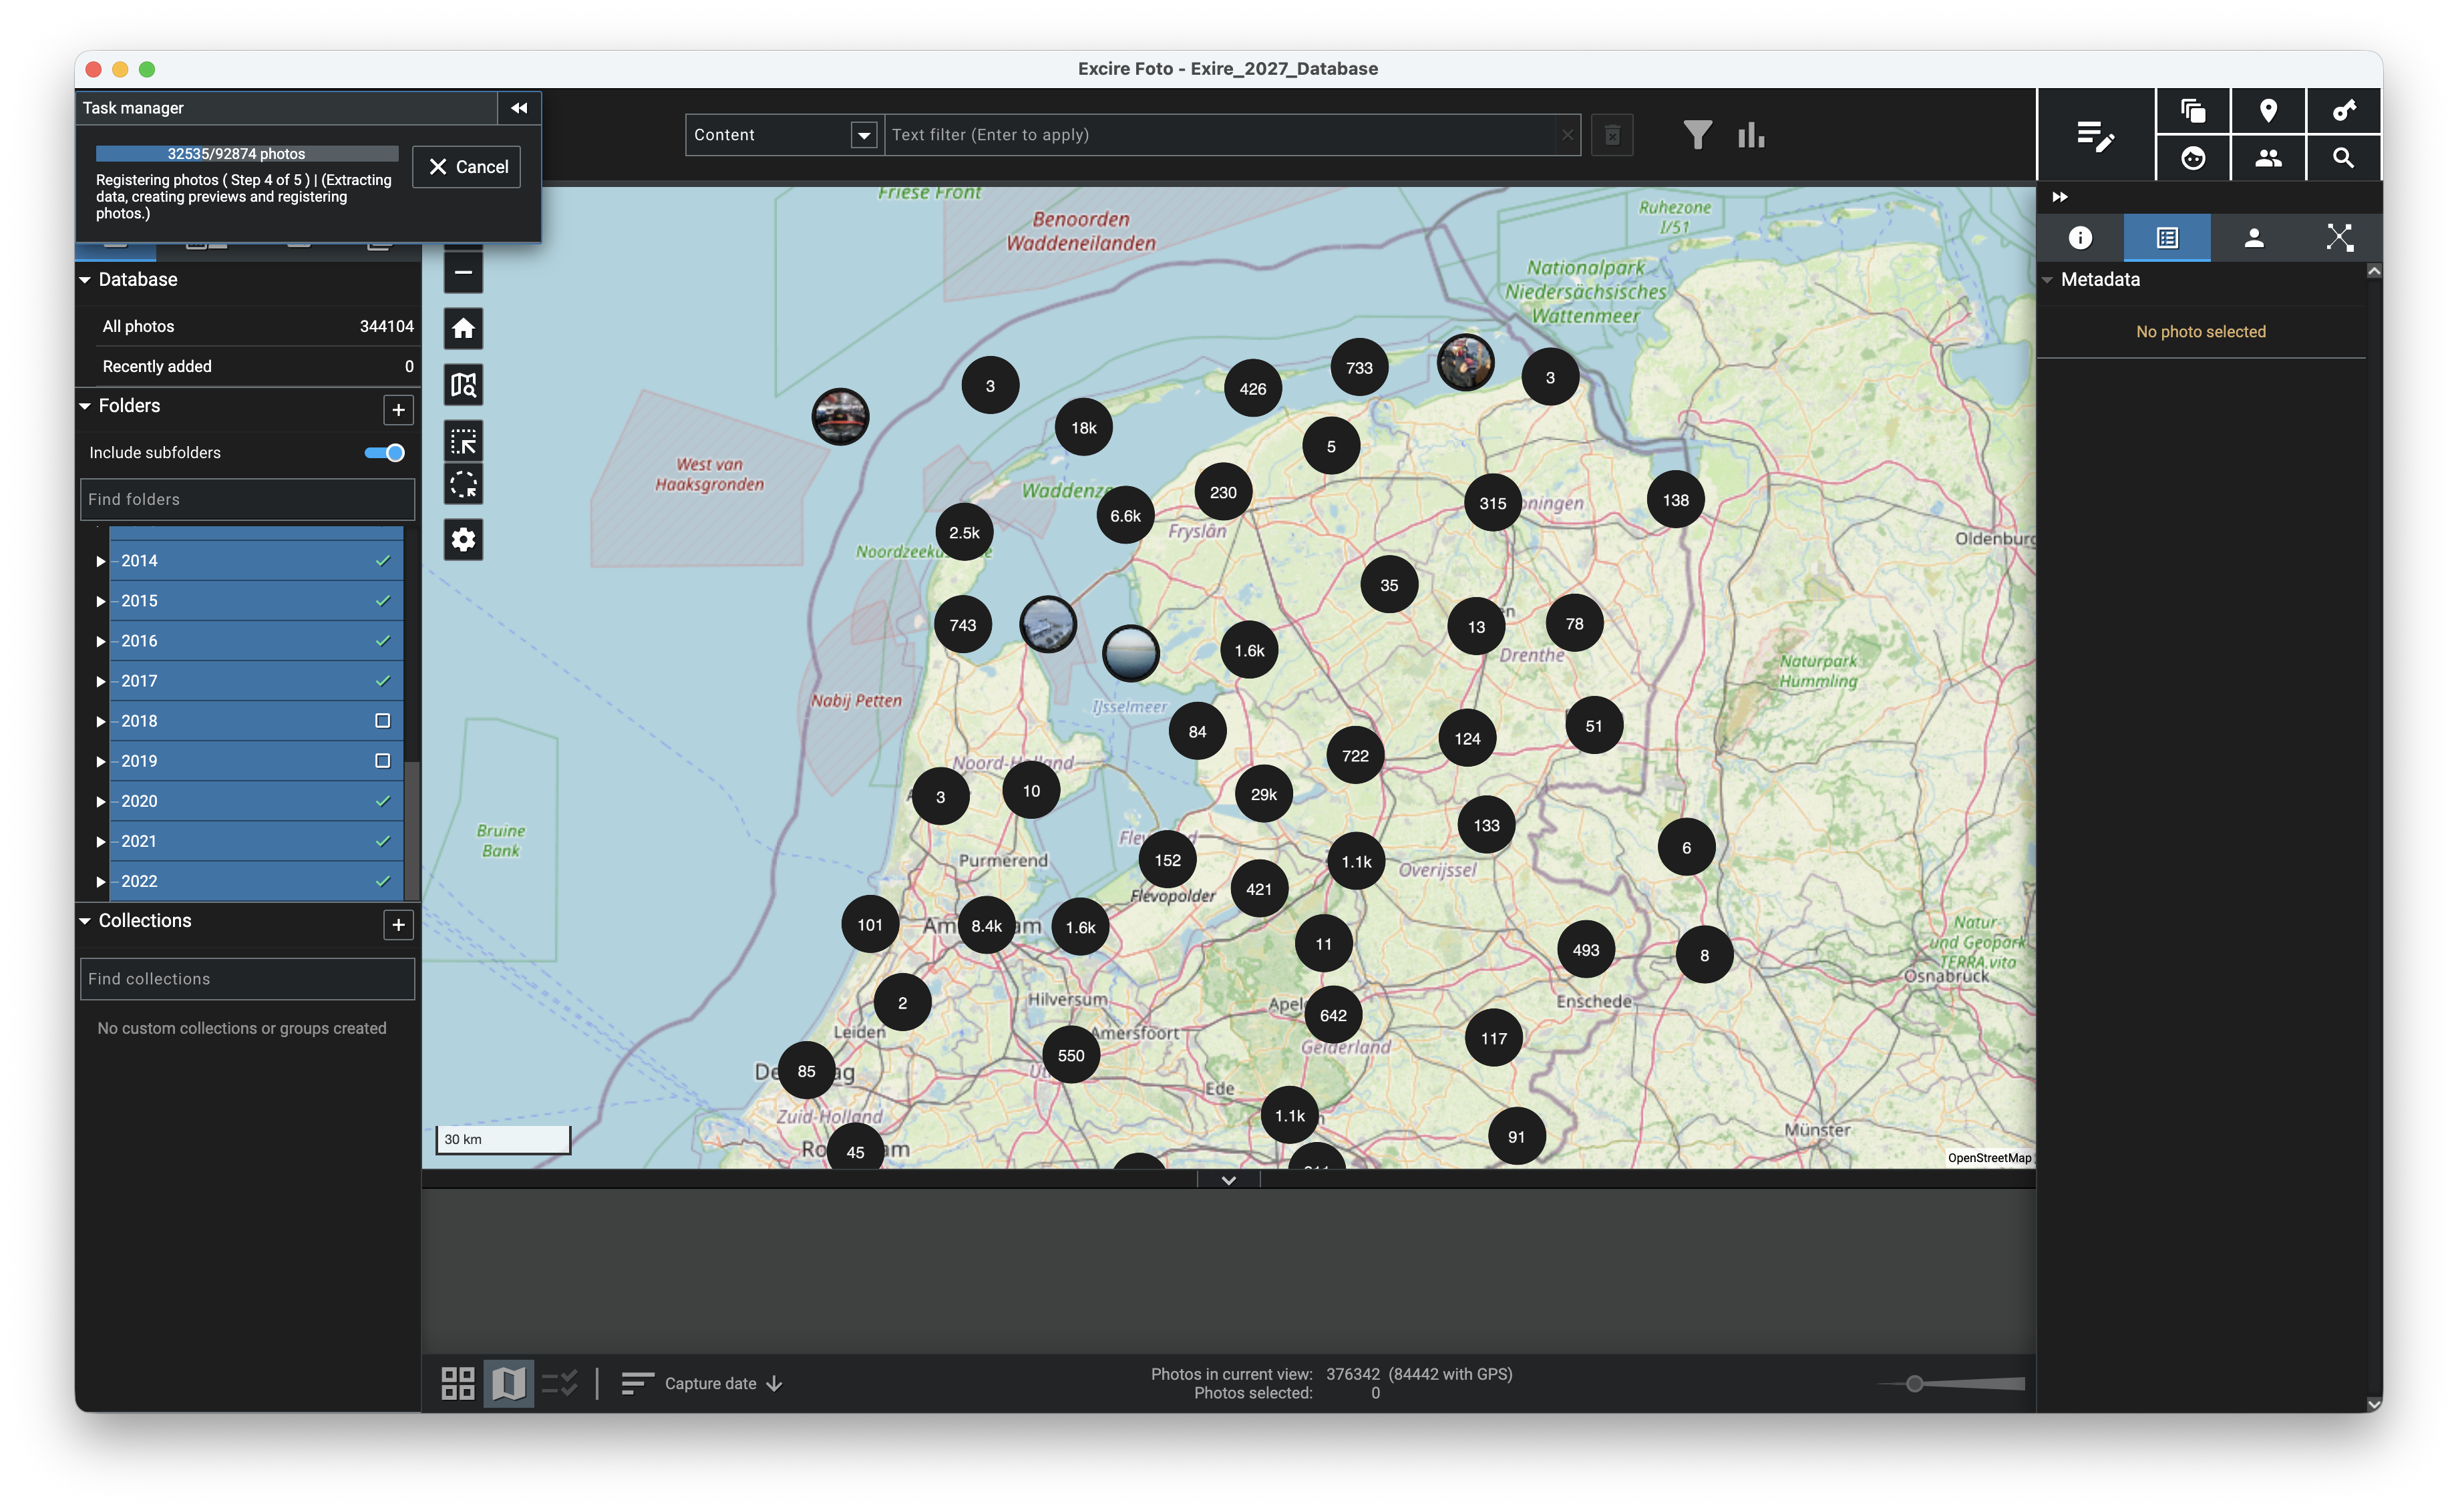This screenshot has height=1512, width=2458.
Task: Toggle the 2017 folder checkmark
Action: coord(382,681)
